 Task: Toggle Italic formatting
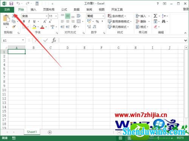click(x=29, y=21)
